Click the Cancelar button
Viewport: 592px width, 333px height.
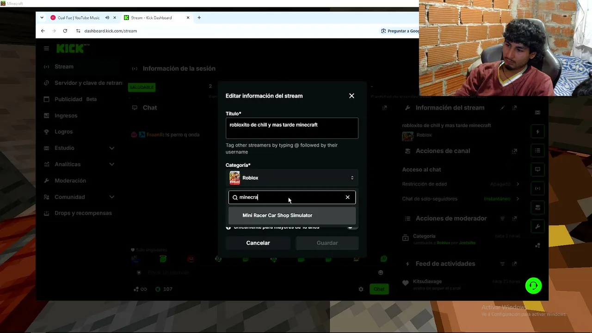tap(258, 243)
